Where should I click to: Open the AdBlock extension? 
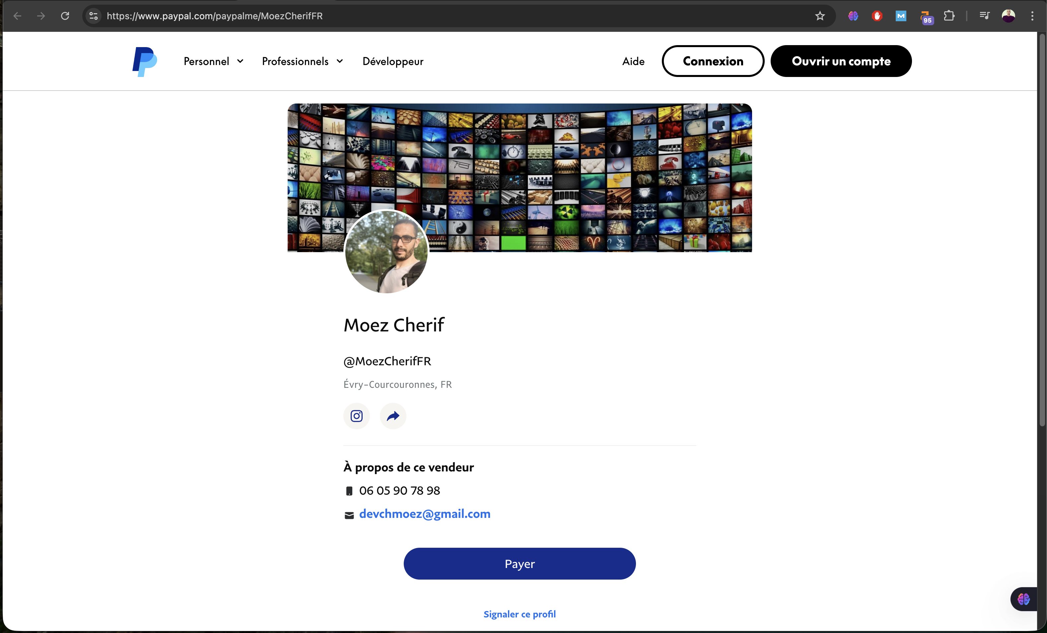(x=877, y=16)
